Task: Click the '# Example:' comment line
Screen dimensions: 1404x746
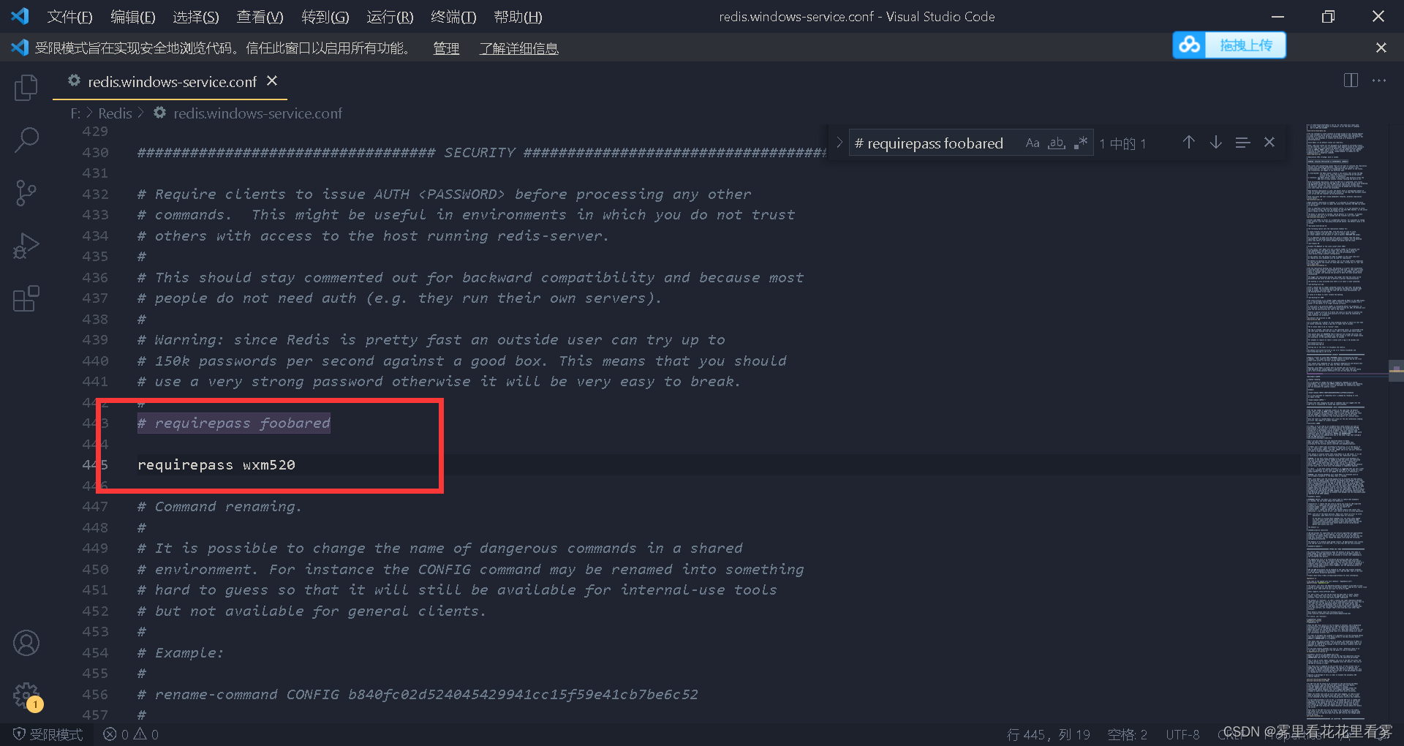Action: (x=181, y=653)
